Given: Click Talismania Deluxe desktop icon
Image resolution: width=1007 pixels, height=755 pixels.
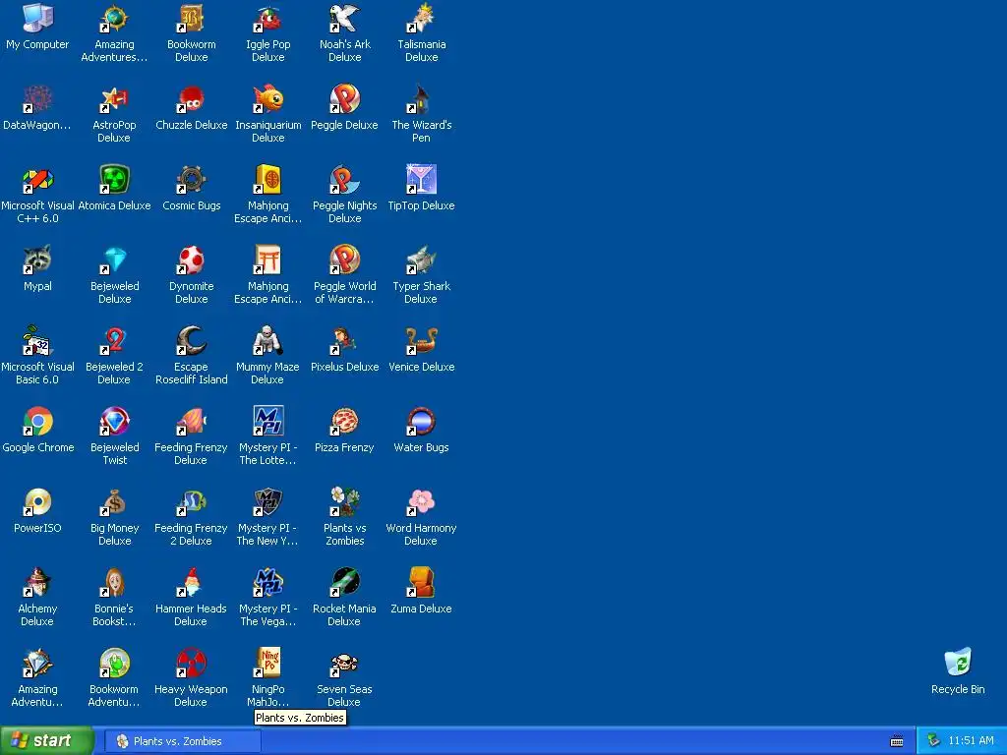Looking at the screenshot, I should [x=421, y=19].
